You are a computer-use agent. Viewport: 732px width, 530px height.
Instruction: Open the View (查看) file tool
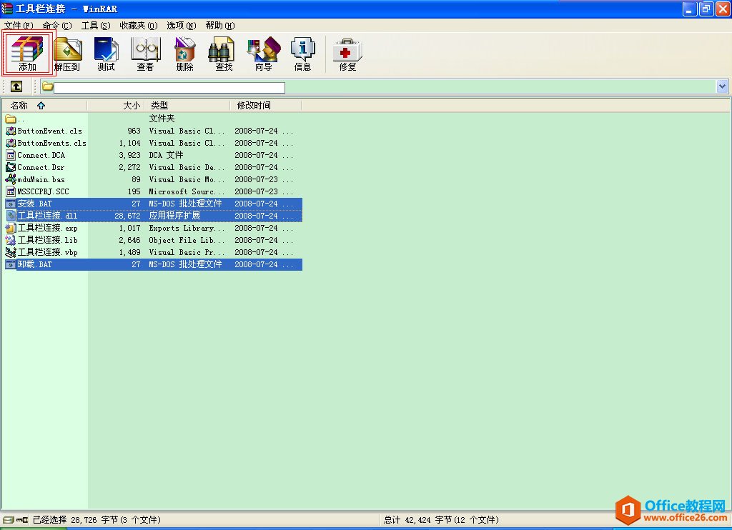click(145, 53)
